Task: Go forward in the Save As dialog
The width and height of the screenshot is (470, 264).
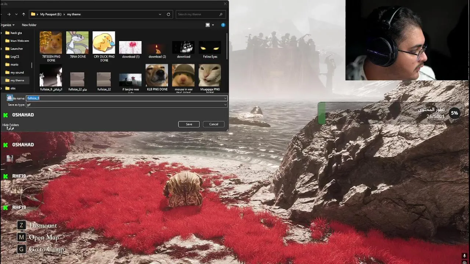Action: coord(9,14)
